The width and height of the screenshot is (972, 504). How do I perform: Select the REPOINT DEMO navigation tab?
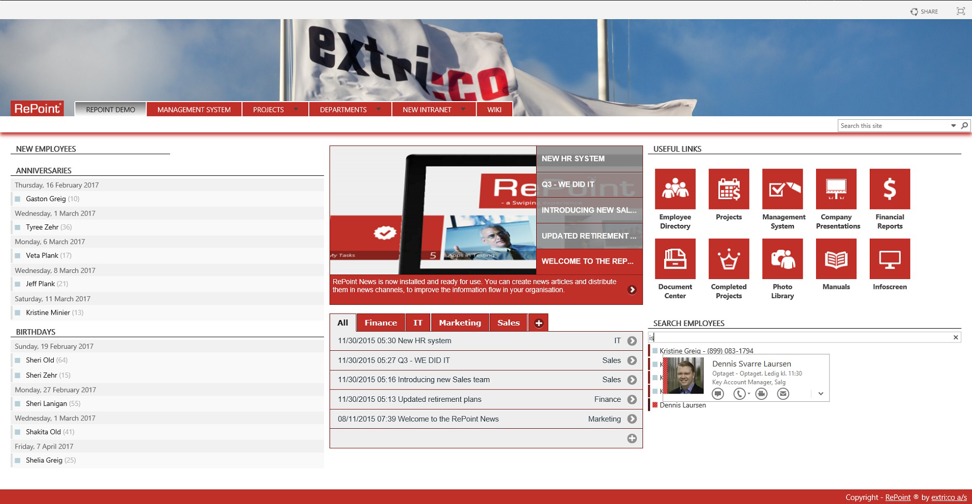tap(111, 109)
